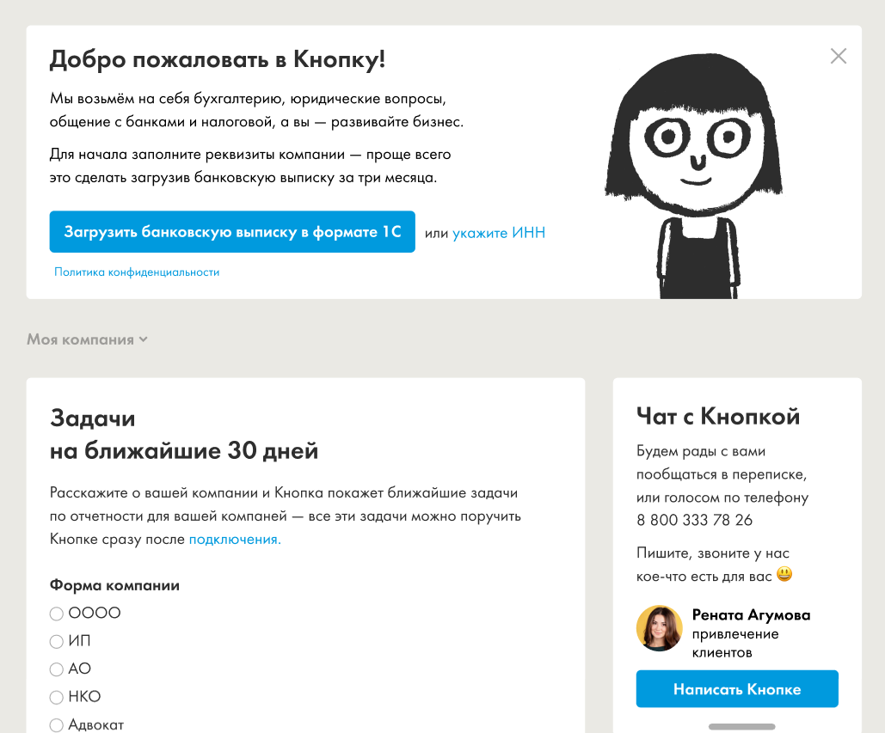
Task: Select the ОООО company form radio button
Action: [57, 614]
